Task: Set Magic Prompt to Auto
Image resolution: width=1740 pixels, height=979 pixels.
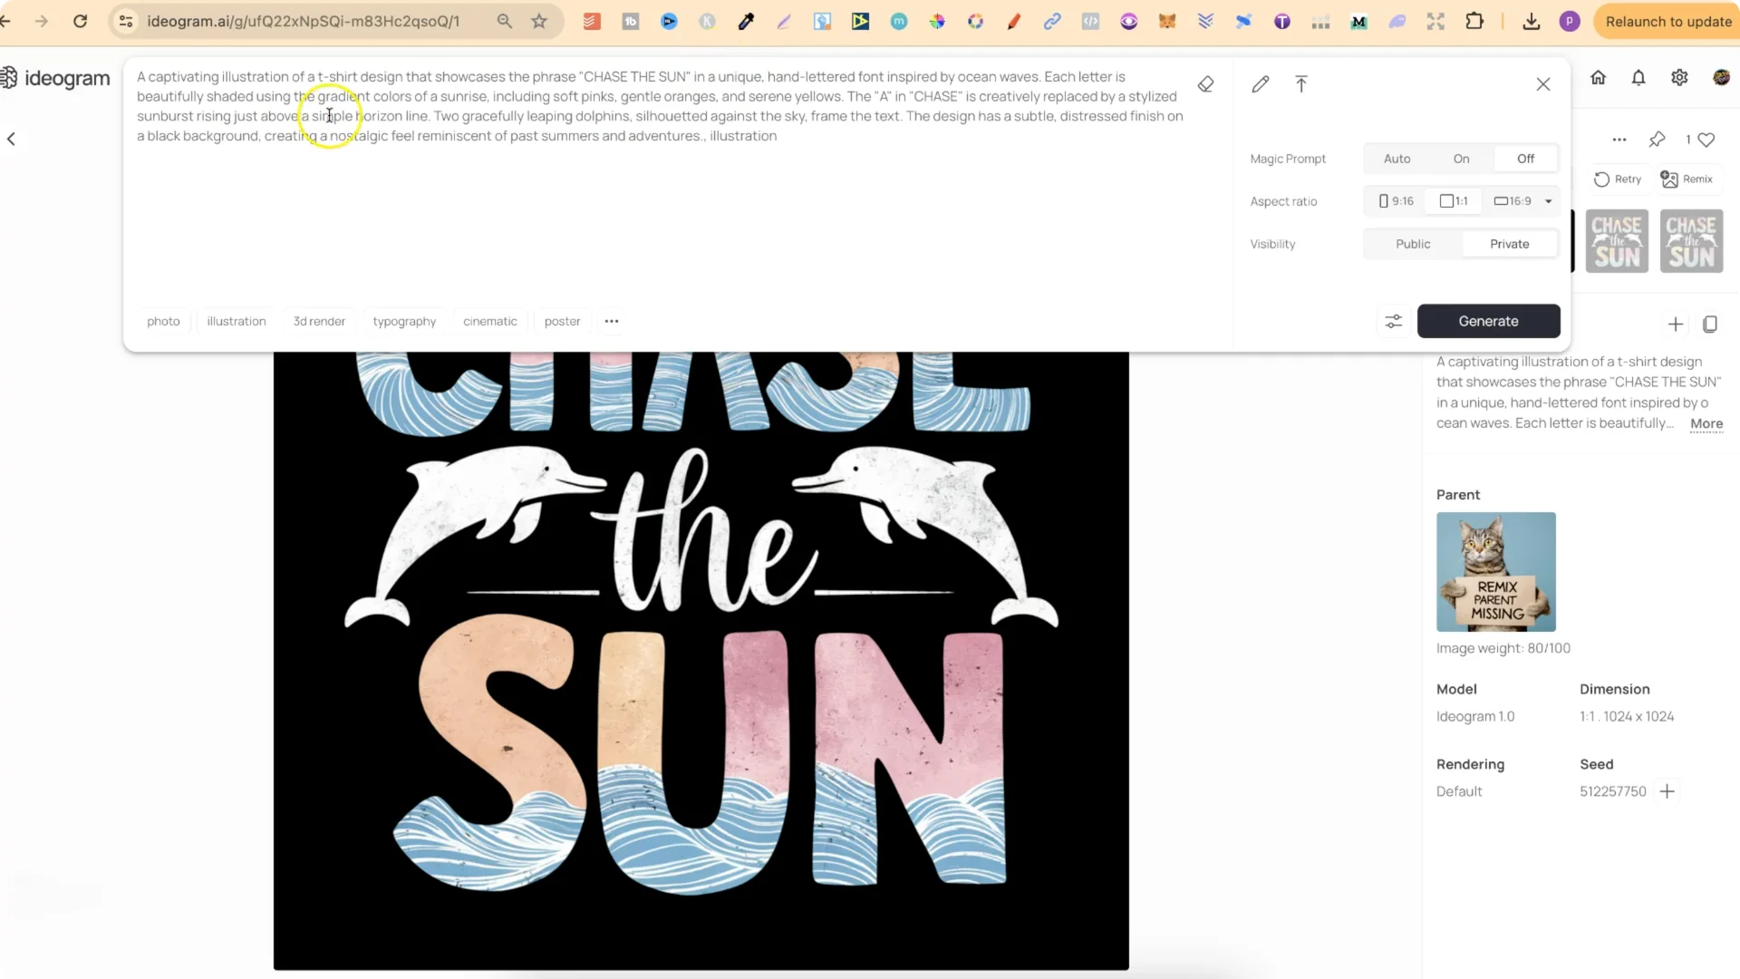Action: 1397,159
